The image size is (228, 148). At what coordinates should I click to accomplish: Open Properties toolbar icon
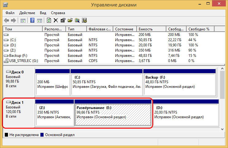coord(63,21)
